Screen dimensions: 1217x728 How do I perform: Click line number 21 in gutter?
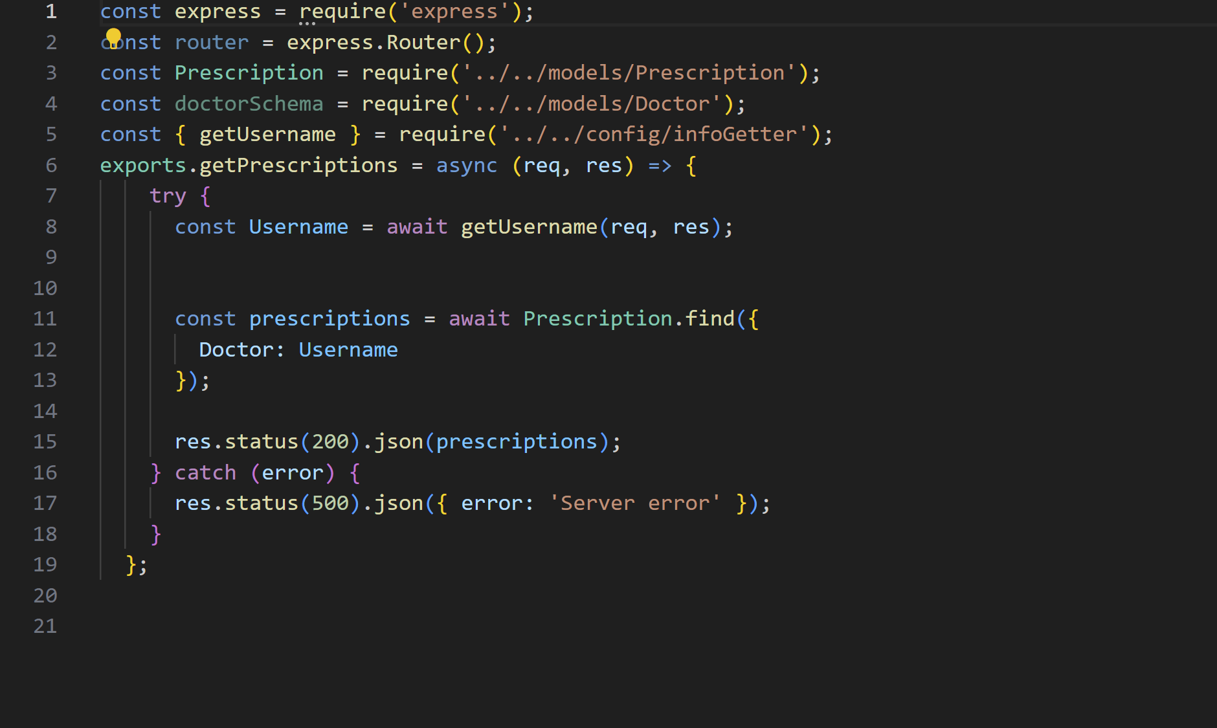click(x=45, y=626)
